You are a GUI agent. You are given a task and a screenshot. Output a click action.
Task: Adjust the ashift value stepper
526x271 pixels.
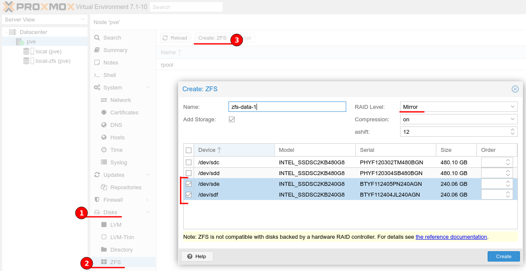pos(513,132)
